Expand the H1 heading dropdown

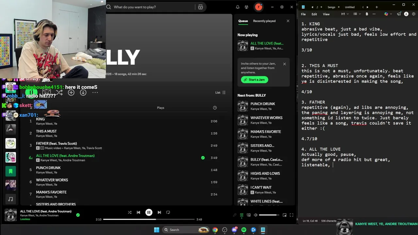[x=345, y=14]
